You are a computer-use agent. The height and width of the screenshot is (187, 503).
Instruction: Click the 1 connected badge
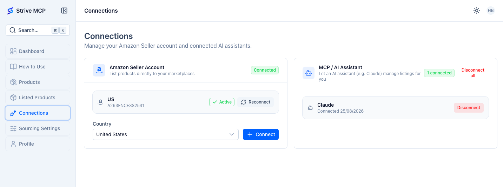(x=439, y=73)
